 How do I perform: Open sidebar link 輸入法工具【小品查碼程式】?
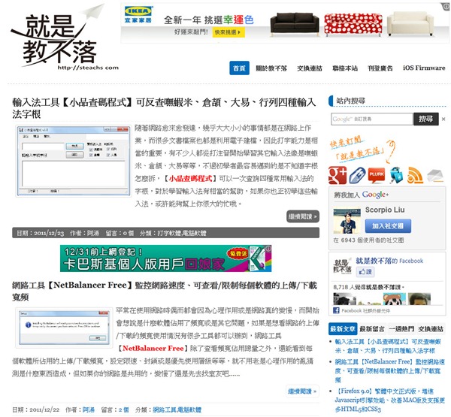(x=388, y=346)
